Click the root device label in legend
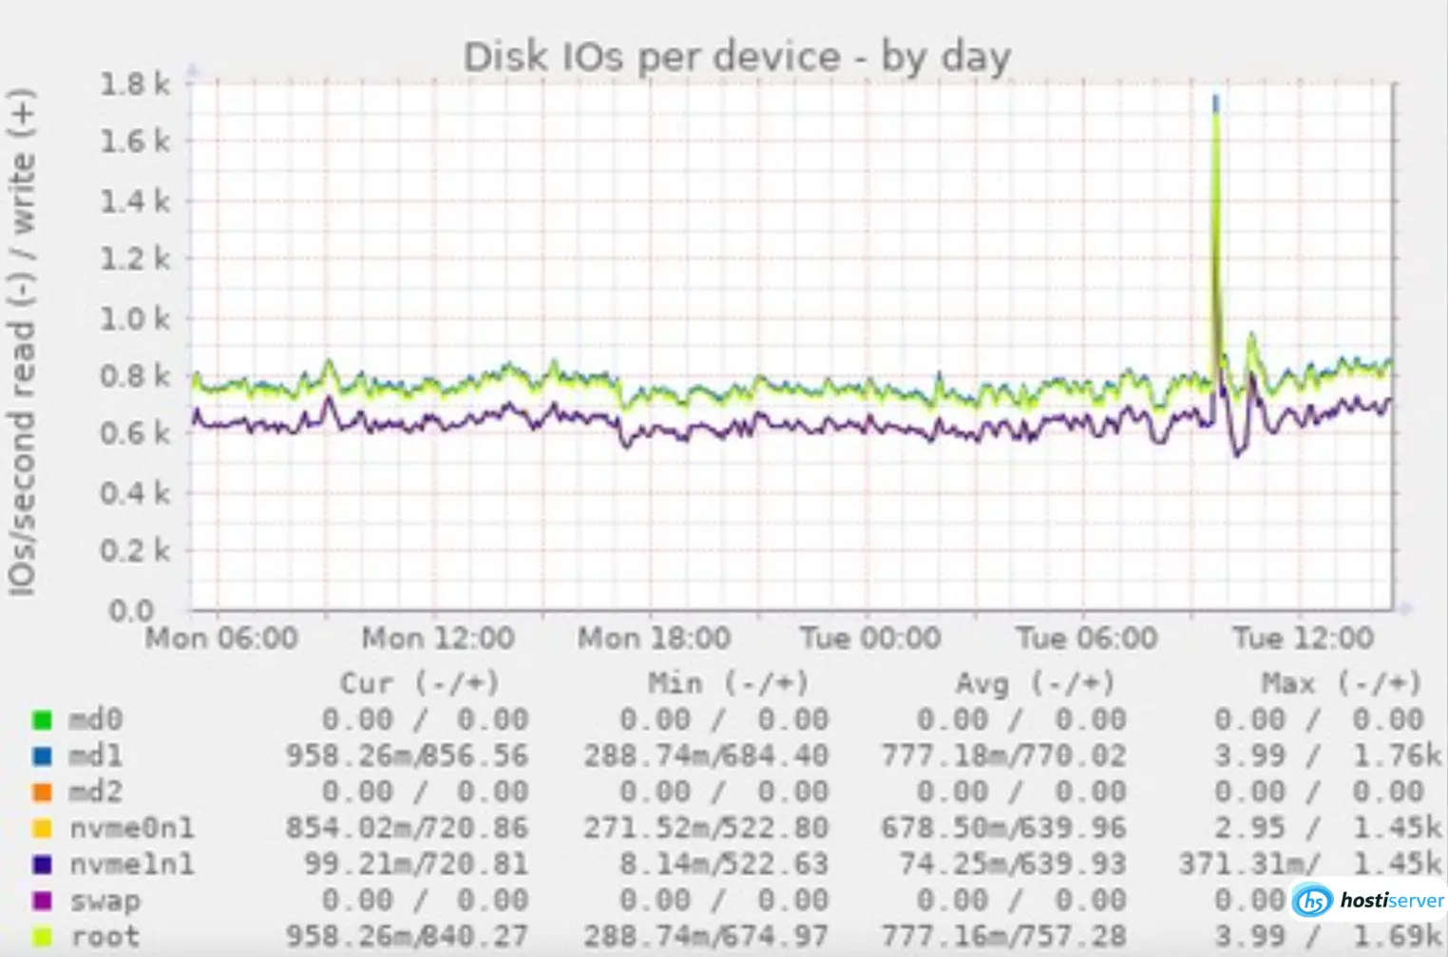Image resolution: width=1448 pixels, height=957 pixels. 105,936
